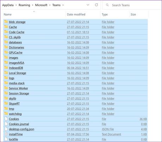Click the 36 KB size of Cookies
This screenshot has width=162, height=142.
143,119
